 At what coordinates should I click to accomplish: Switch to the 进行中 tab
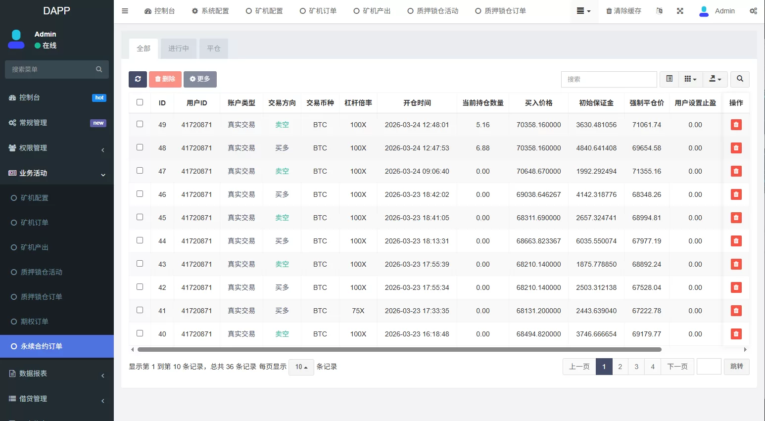point(178,48)
